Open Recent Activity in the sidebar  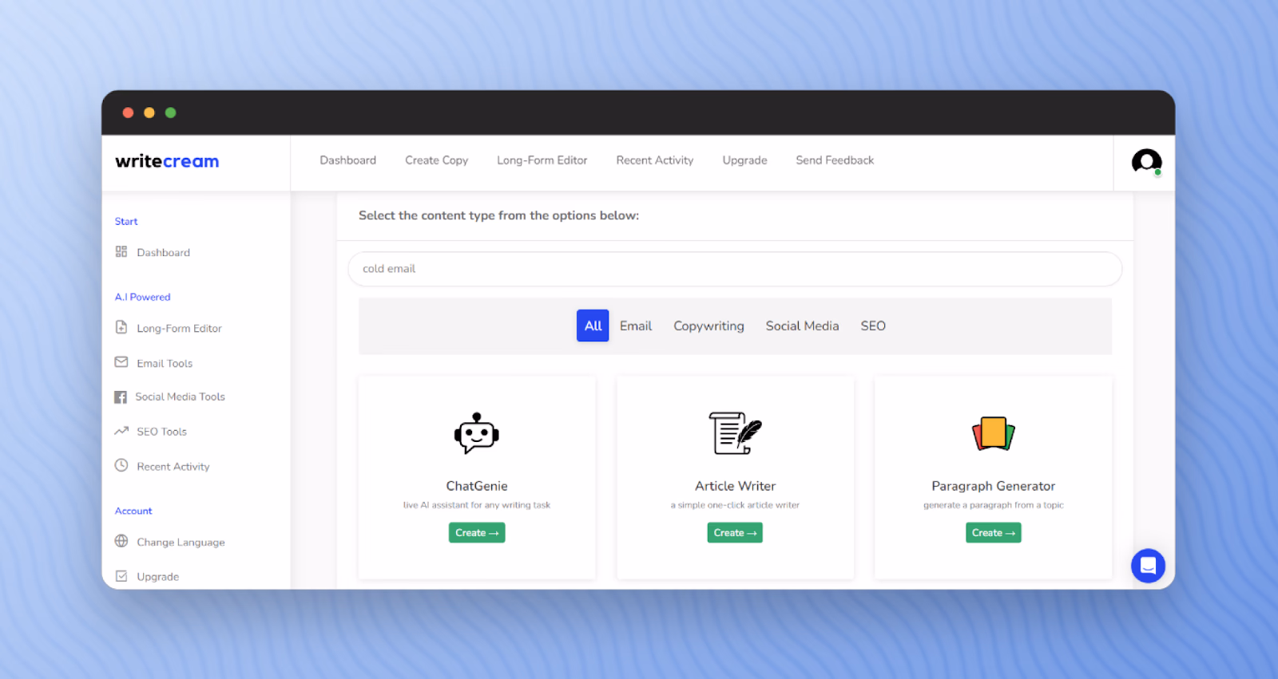pyautogui.click(x=173, y=467)
